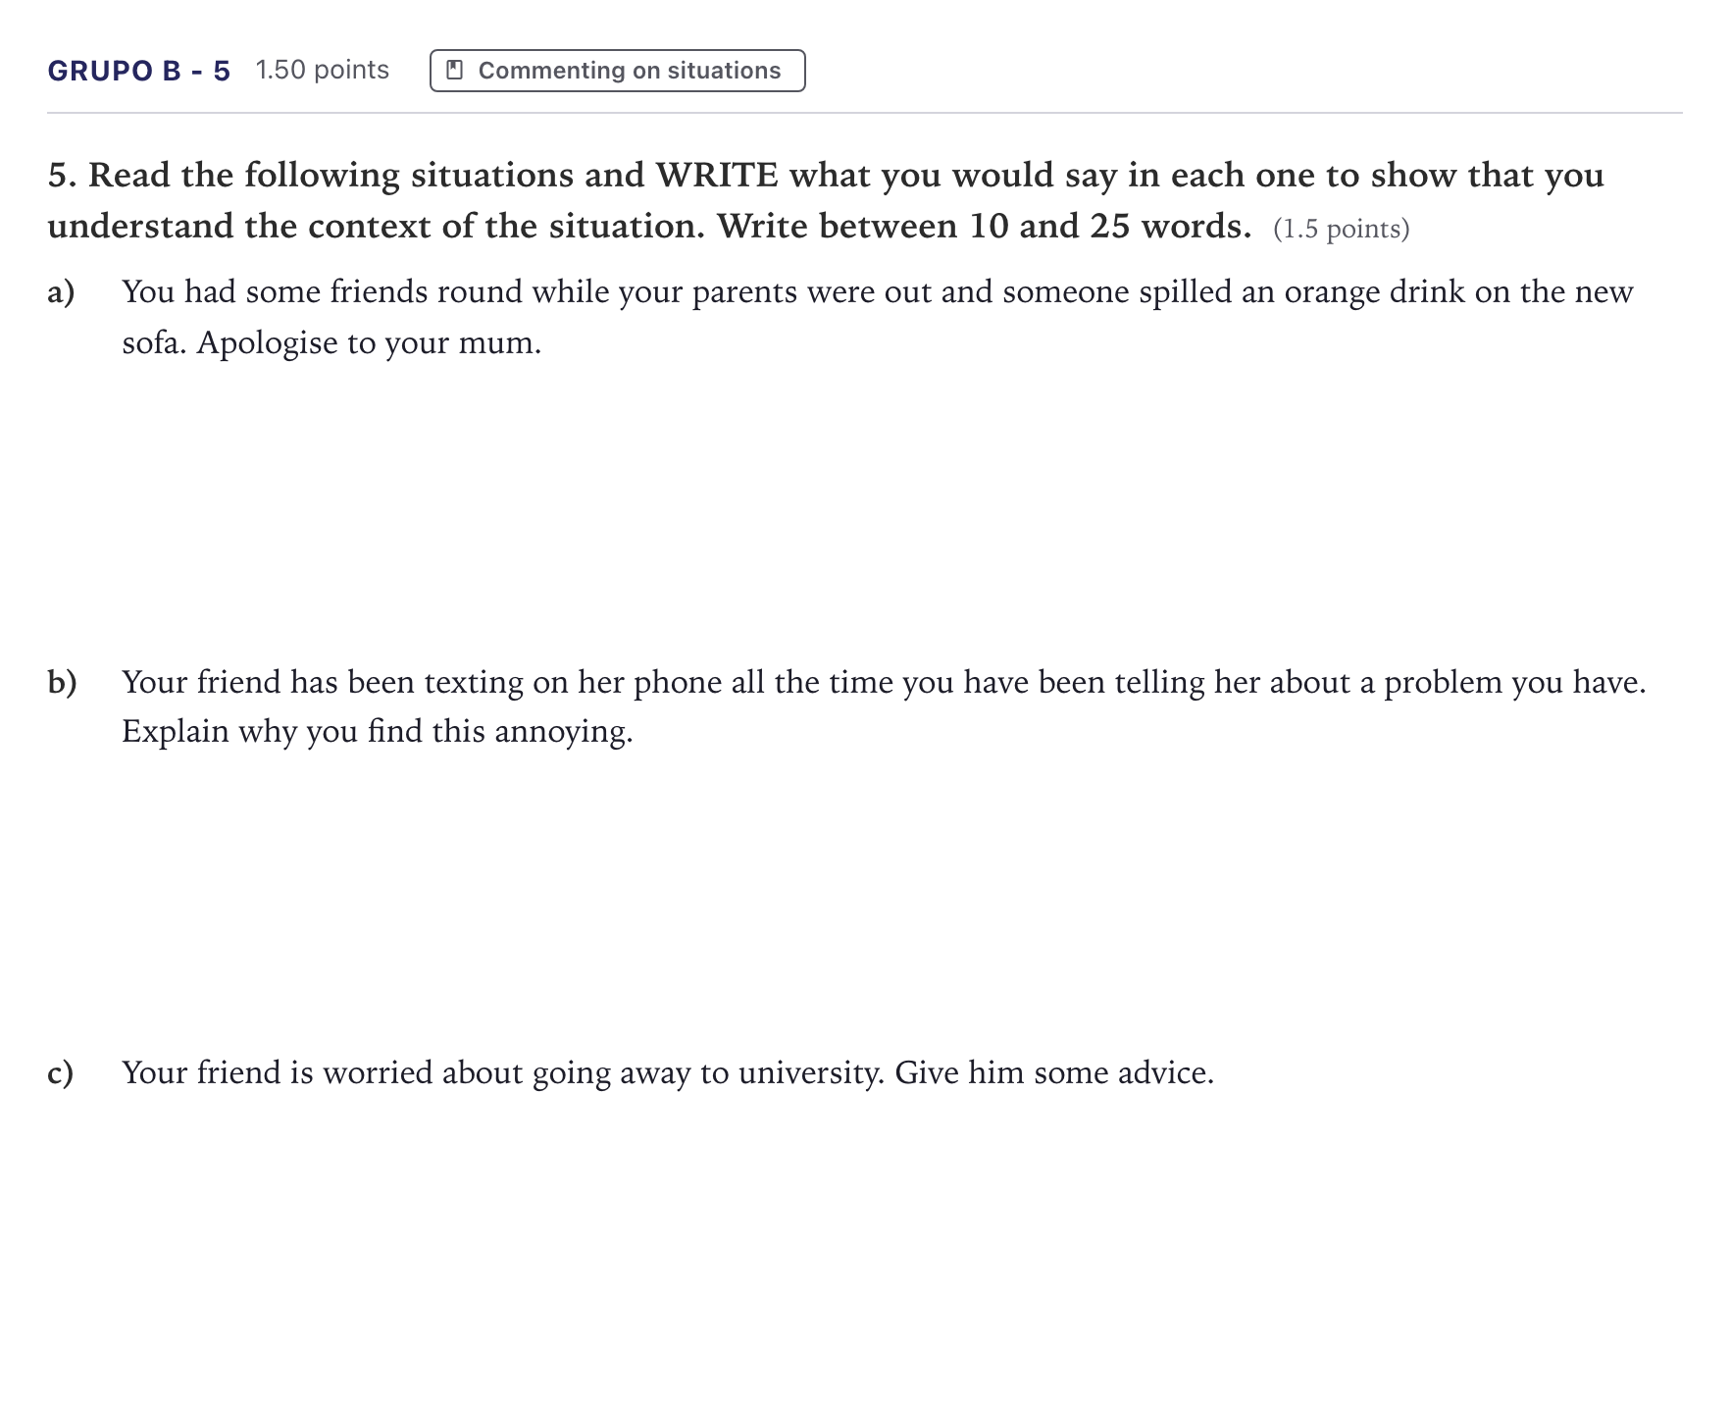Select the GRUPO B - 5 heading
This screenshot has width=1730, height=1407.
pos(139,71)
